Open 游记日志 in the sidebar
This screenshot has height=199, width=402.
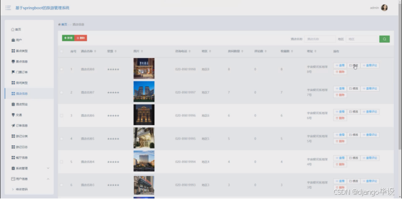(x=29, y=147)
